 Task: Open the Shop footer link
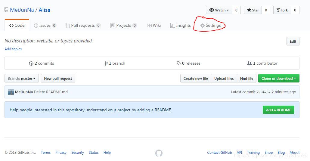point(269,153)
